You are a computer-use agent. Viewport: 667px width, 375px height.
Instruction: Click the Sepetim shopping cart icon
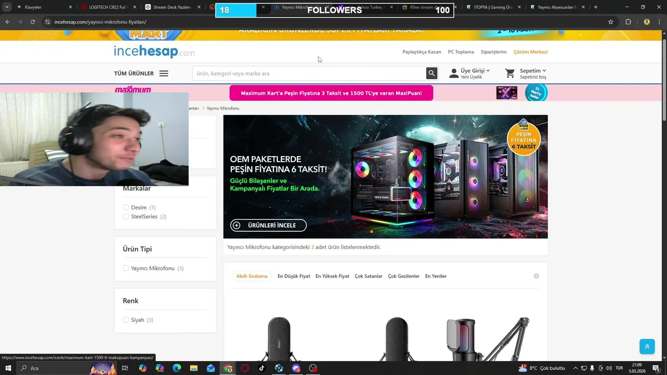coord(510,73)
